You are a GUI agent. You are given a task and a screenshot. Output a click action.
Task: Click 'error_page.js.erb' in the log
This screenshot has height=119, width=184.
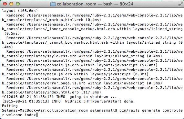(x=66, y=83)
